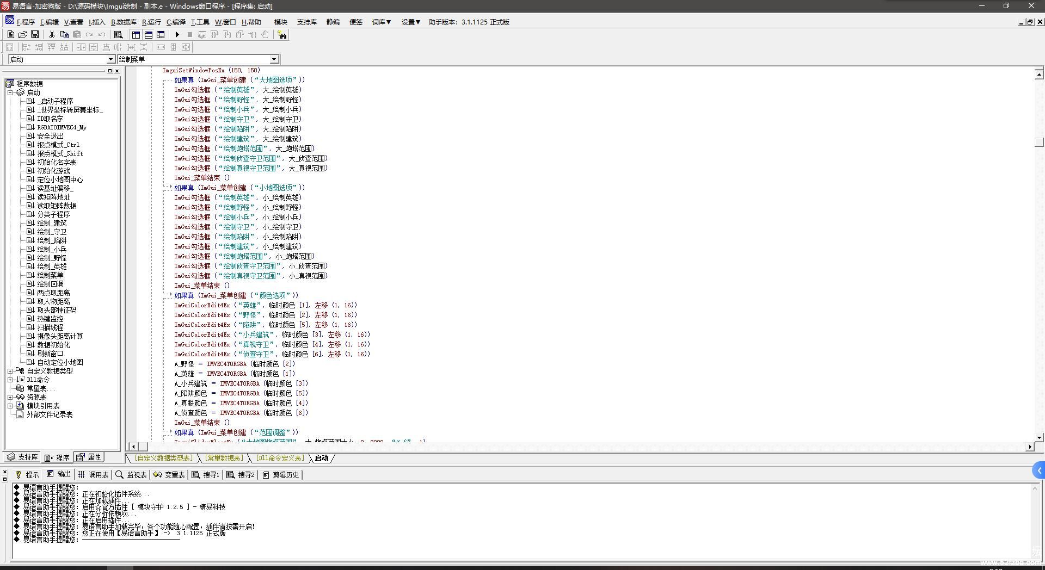Open the 提示 output tab
Image resolution: width=1045 pixels, height=570 pixels.
pyautogui.click(x=27, y=475)
